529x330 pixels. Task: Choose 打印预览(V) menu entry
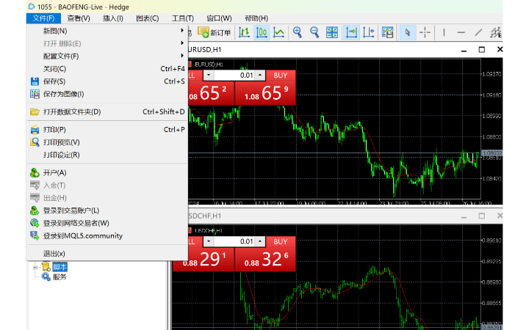click(107, 142)
